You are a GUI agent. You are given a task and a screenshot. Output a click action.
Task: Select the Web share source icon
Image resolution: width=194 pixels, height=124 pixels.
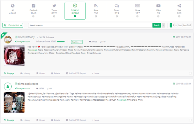[x=179, y=6]
